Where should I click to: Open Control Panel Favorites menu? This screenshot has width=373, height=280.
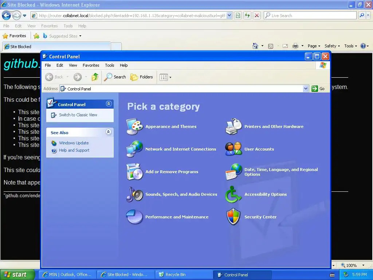(x=91, y=65)
